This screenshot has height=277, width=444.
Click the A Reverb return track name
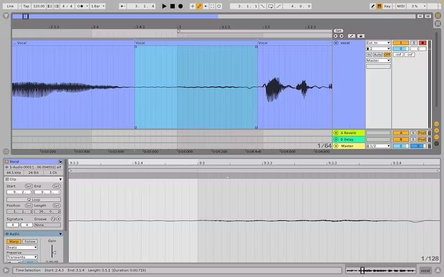tap(348, 133)
